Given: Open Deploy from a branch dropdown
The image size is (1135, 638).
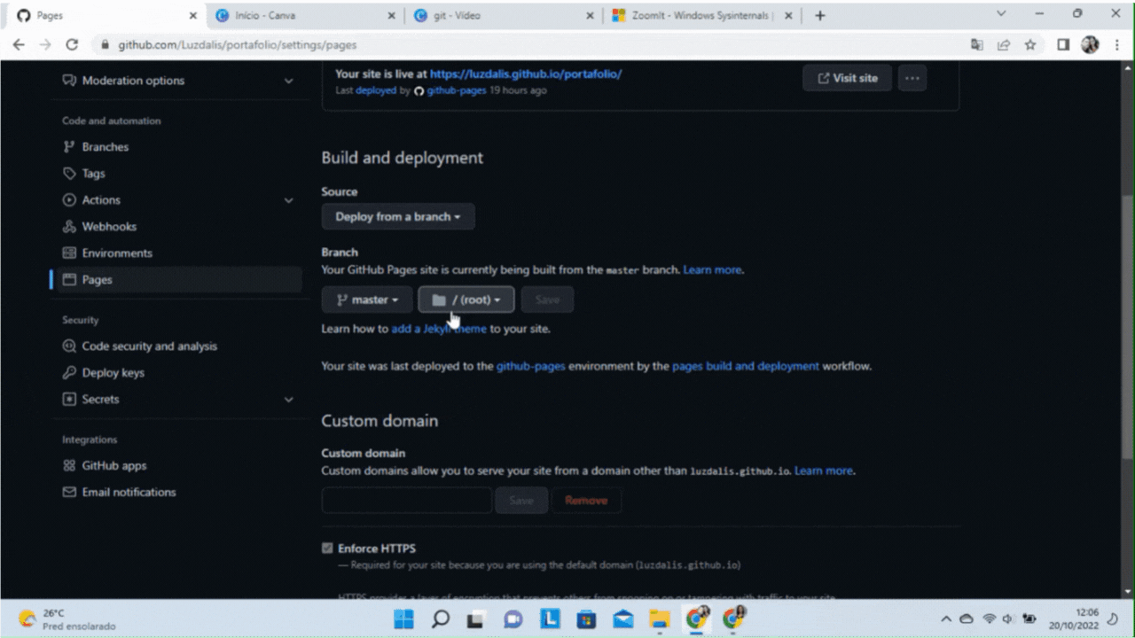Looking at the screenshot, I should [398, 216].
